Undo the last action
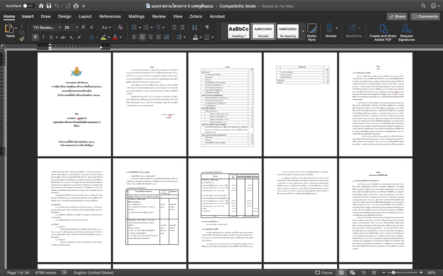The image size is (443, 276). 57,6
